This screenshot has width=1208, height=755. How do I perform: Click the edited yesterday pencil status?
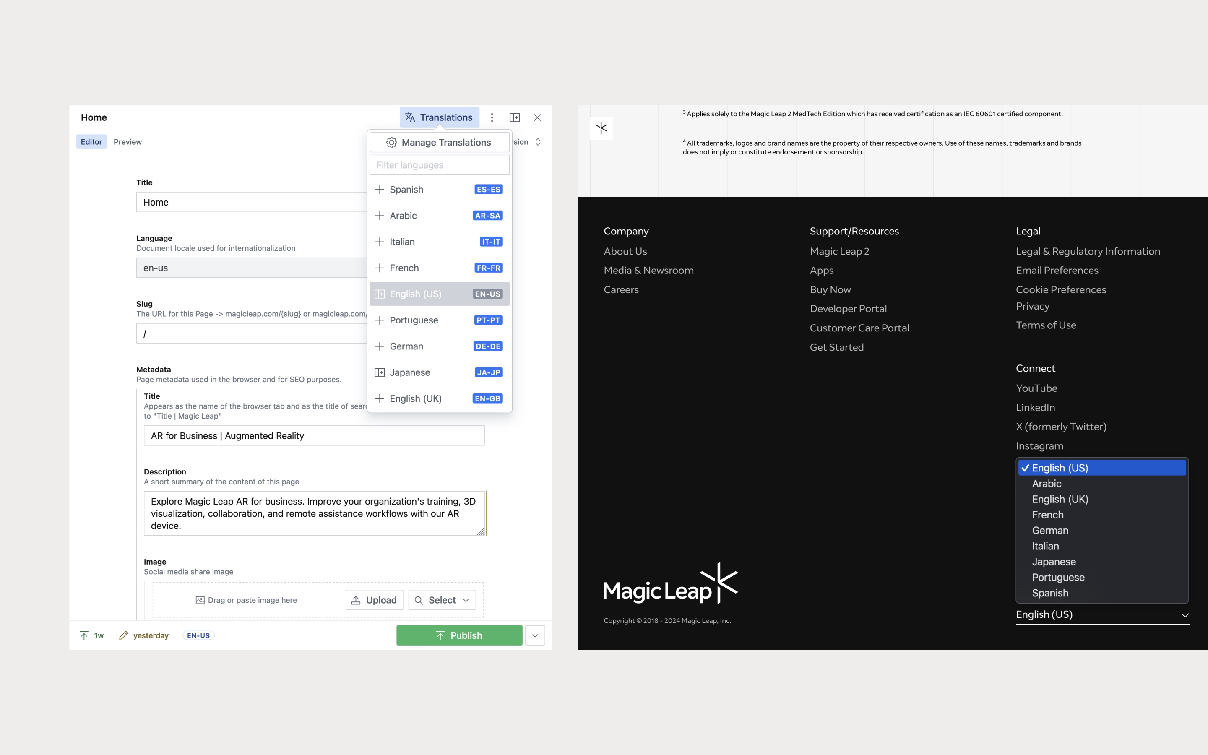144,635
